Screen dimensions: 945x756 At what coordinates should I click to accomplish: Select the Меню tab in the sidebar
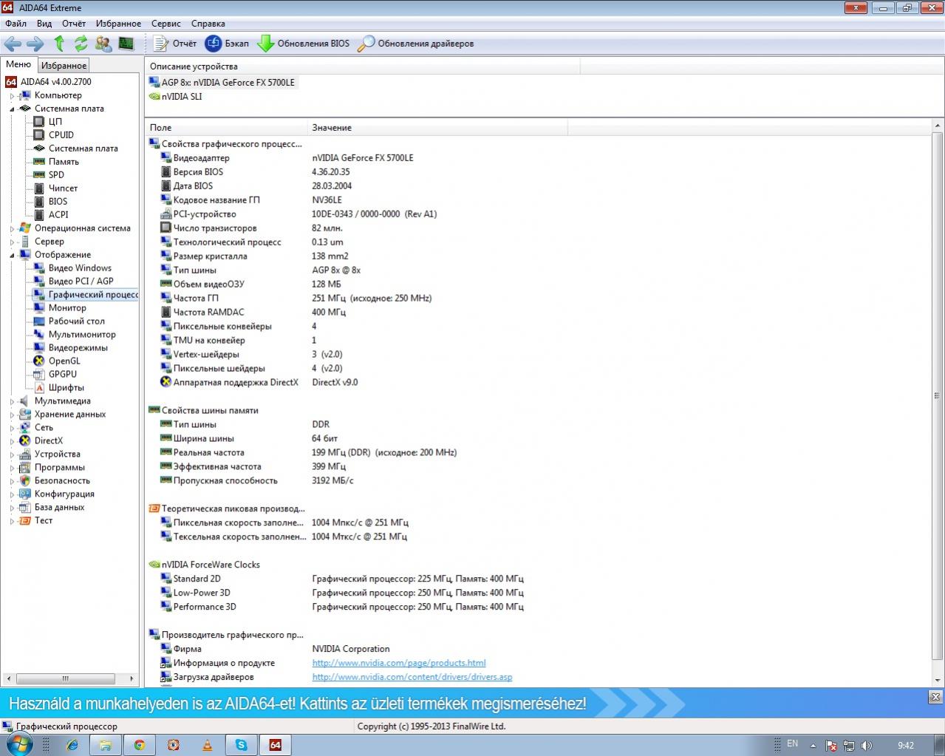point(18,65)
